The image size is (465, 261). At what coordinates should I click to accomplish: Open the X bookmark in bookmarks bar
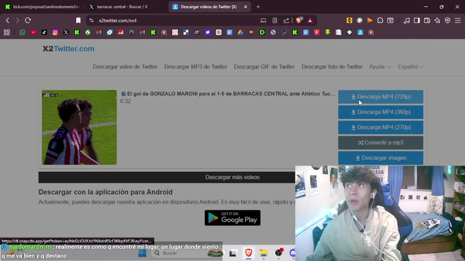coord(66,32)
